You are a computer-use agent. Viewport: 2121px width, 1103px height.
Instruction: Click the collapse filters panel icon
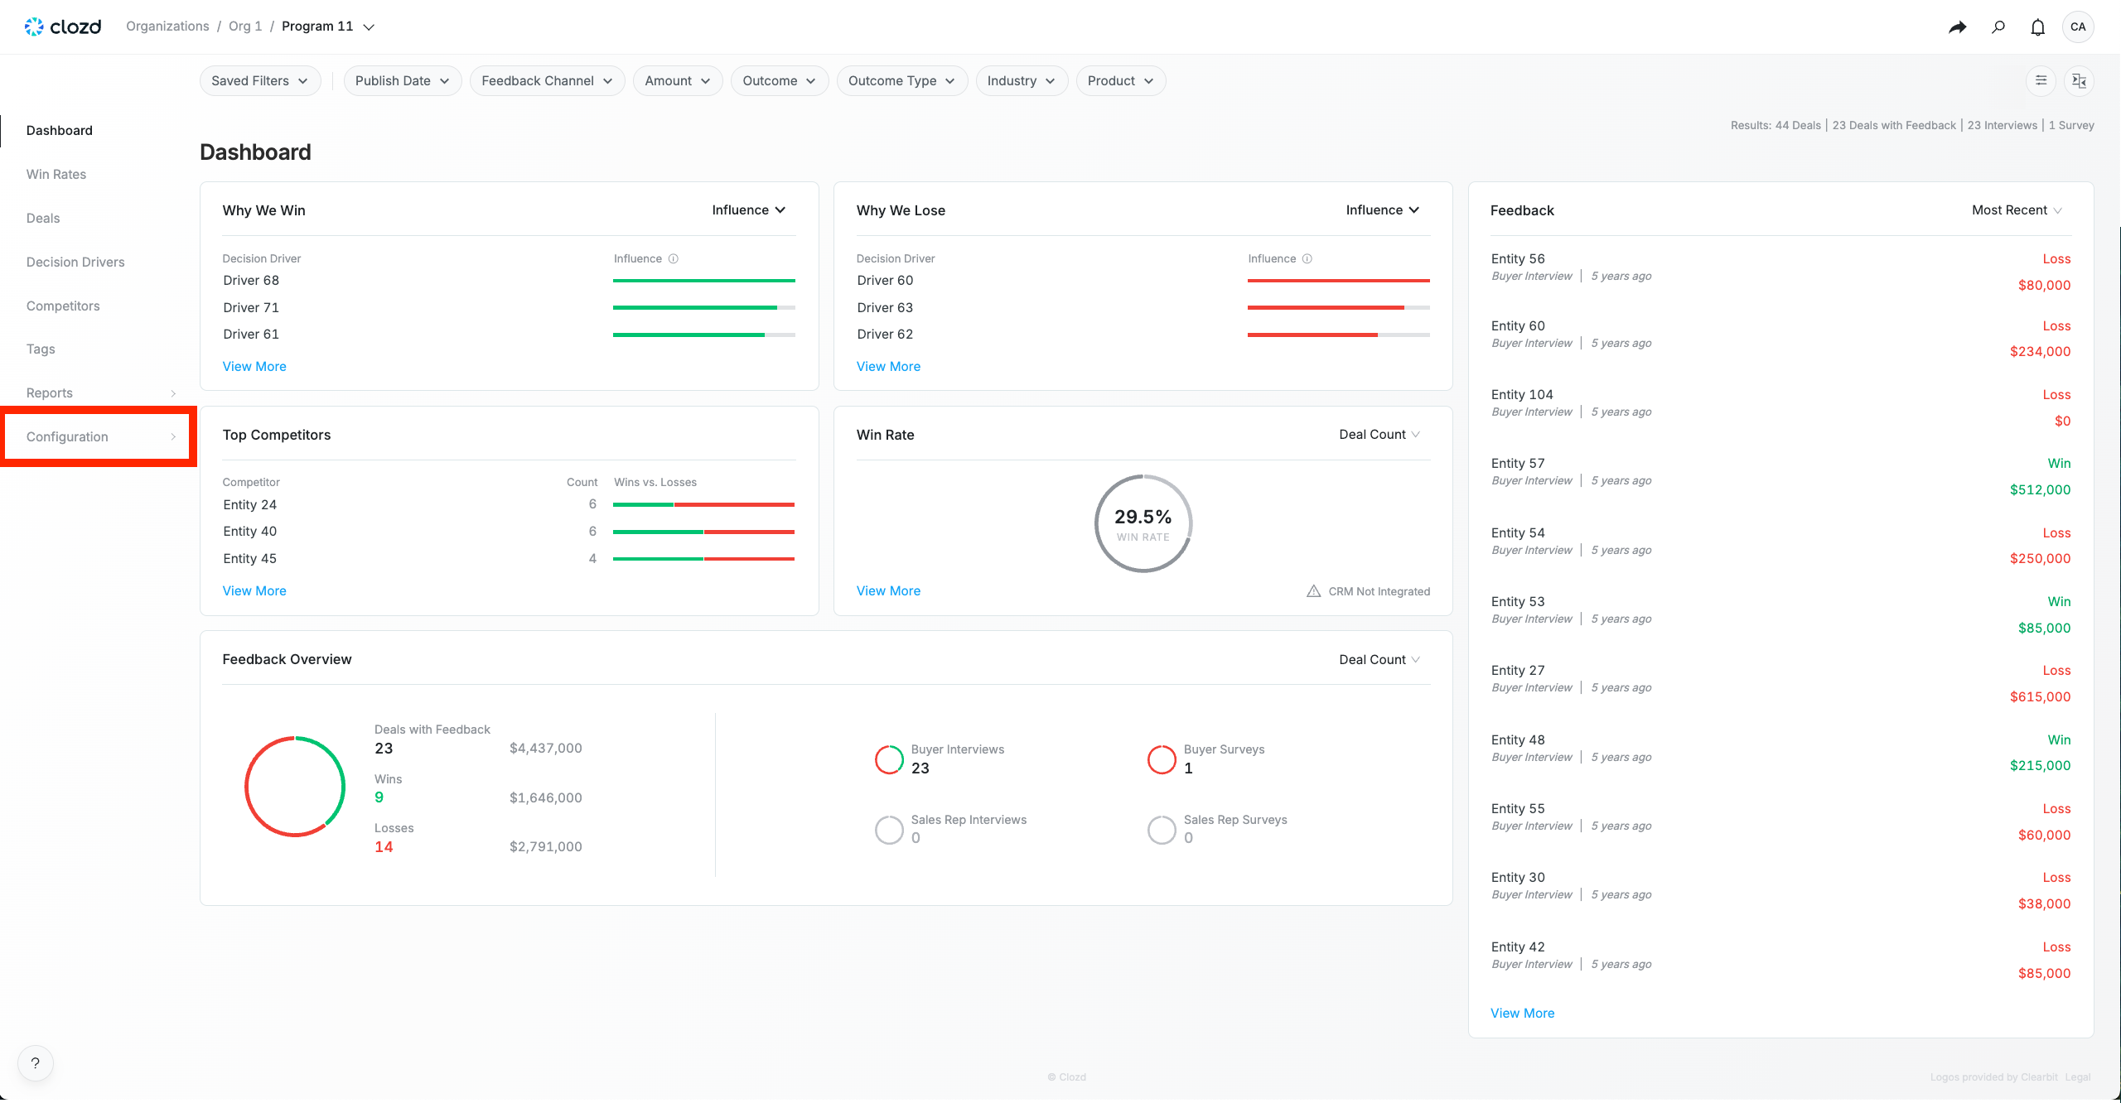[2079, 80]
